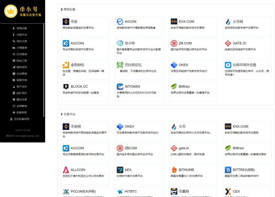The height and width of the screenshot is (197, 275).
Task: Click the IMTOKEN logo icon
Action: [x=120, y=87]
